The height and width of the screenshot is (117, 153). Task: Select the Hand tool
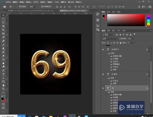(3, 85)
